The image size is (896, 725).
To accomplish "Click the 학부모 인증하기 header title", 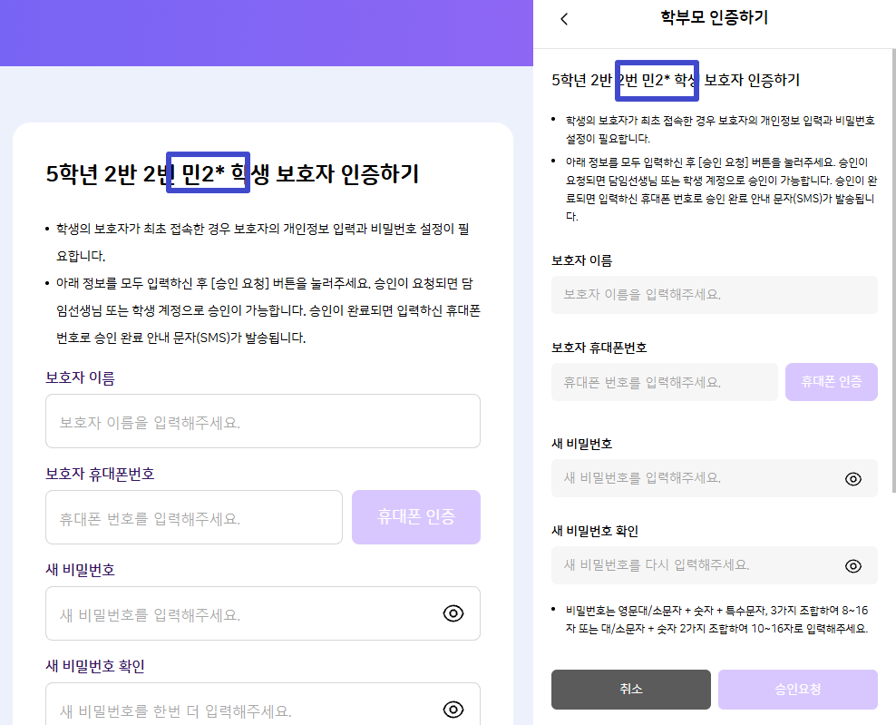I will (715, 17).
